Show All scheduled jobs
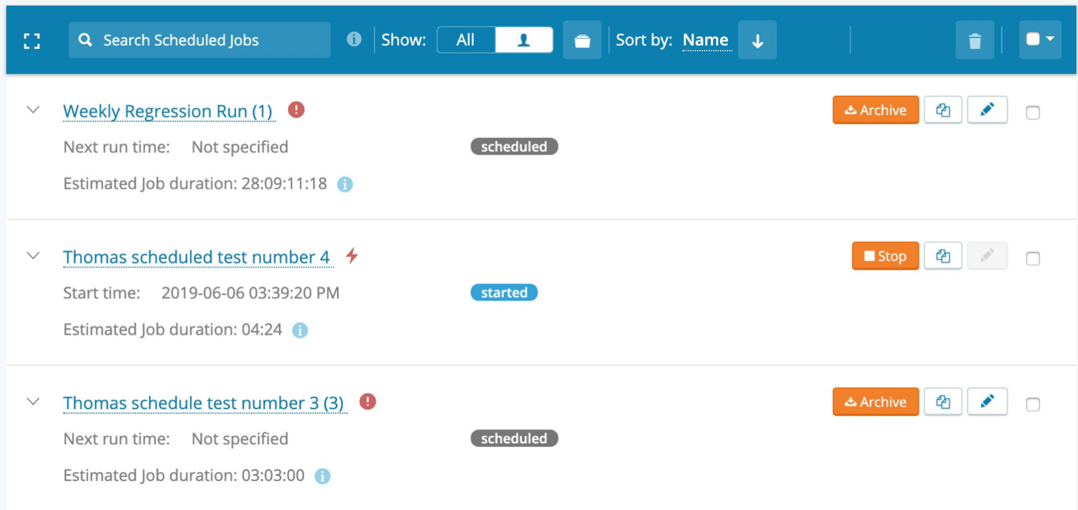The height and width of the screenshot is (510, 1078). (x=466, y=40)
